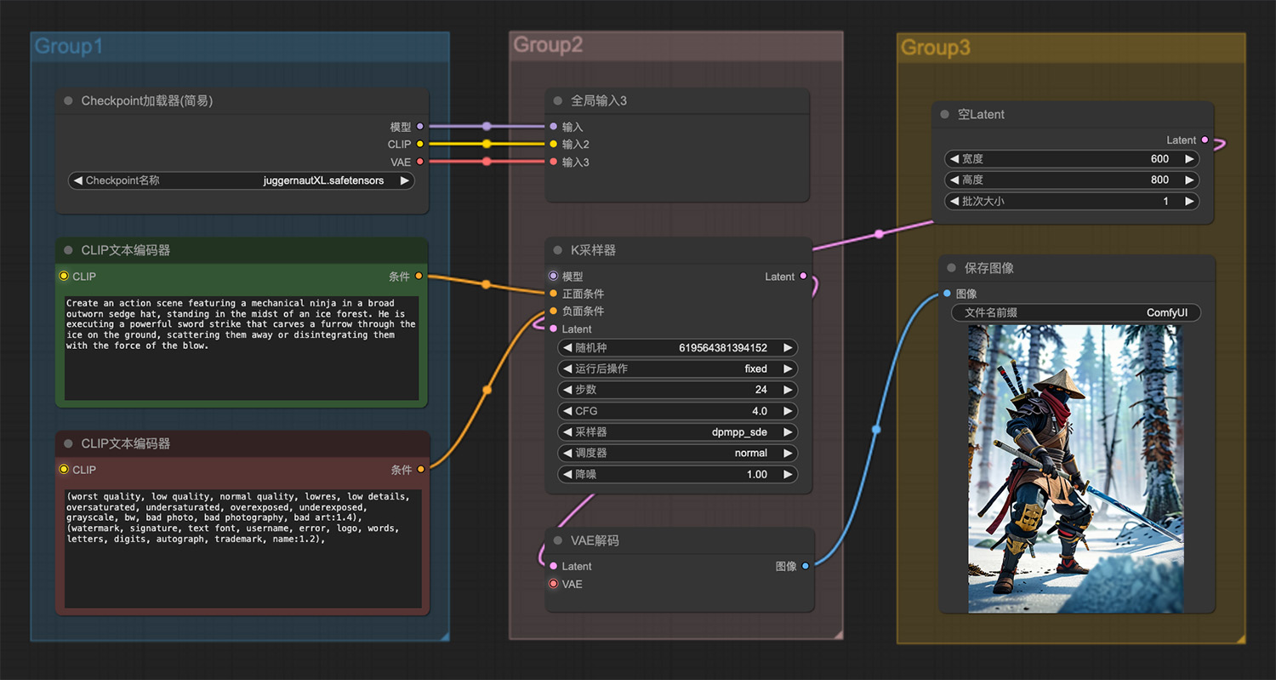Click the 输入 socket on 全局输入3
Viewport: 1276px width, 680px height.
pyautogui.click(x=554, y=127)
